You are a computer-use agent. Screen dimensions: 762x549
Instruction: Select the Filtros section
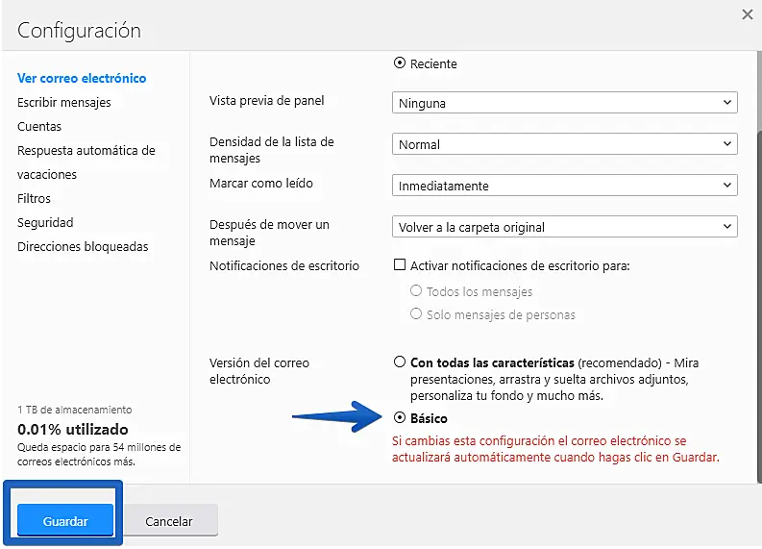34,198
